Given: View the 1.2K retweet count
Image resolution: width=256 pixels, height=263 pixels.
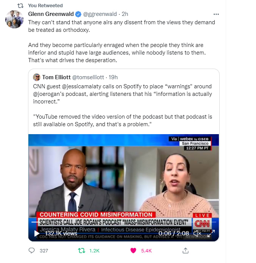Looking at the screenshot, I should 94,251.
